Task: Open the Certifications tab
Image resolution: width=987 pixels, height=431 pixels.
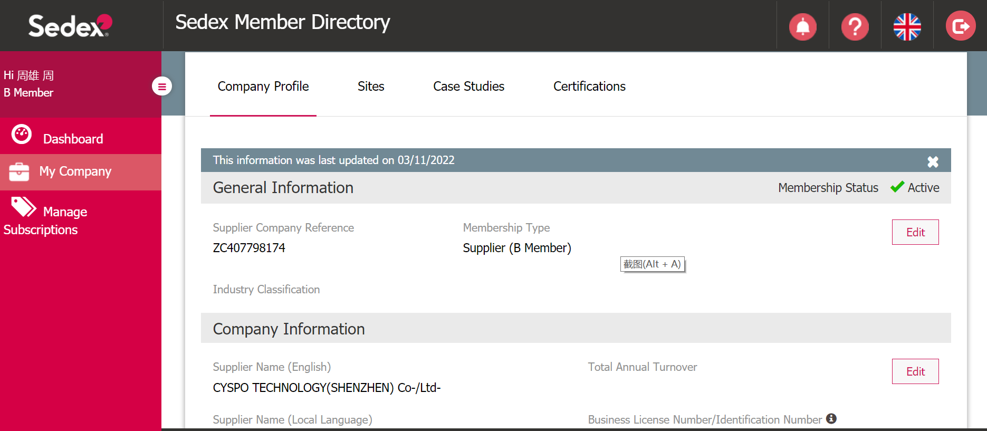Action: [589, 86]
